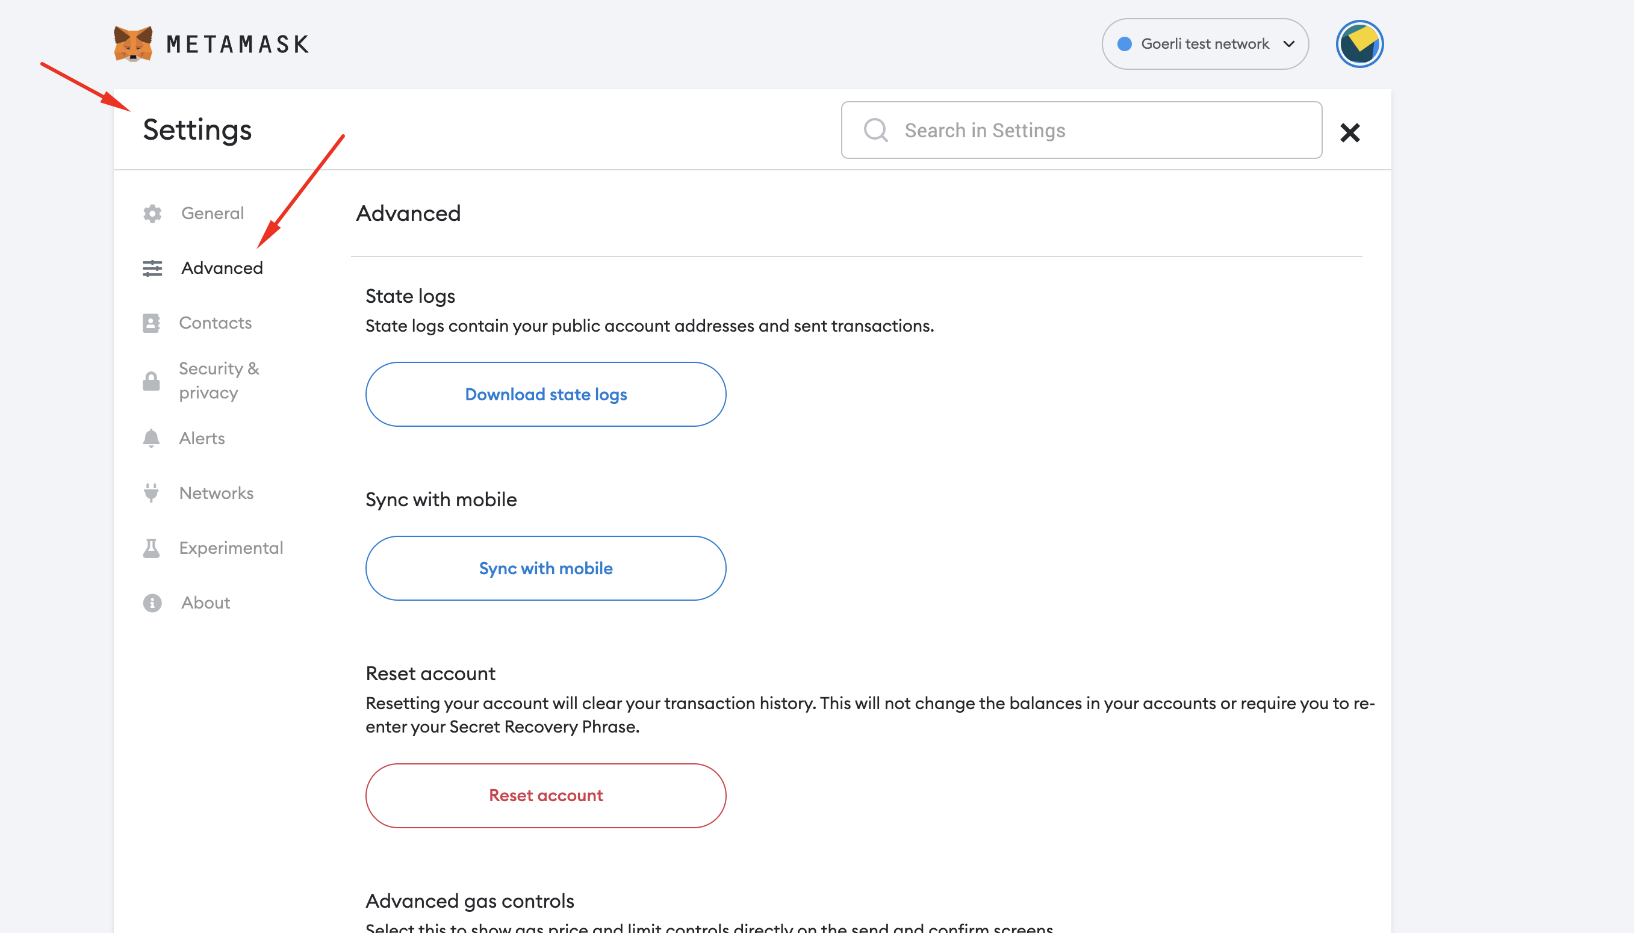Screen dimensions: 1634x933
Task: Click the Advanced section heading
Action: [408, 213]
